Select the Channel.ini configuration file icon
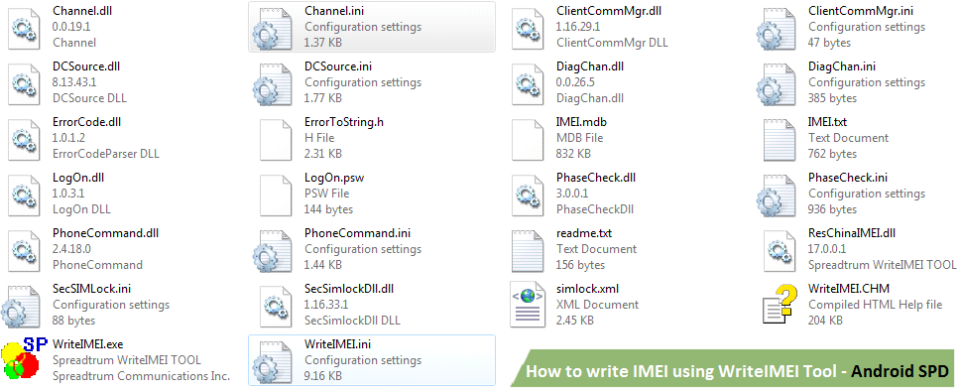 (x=273, y=29)
